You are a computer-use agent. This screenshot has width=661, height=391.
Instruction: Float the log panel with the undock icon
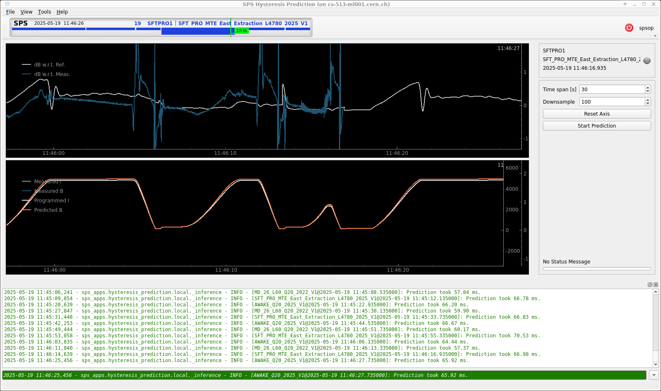pyautogui.click(x=650, y=284)
